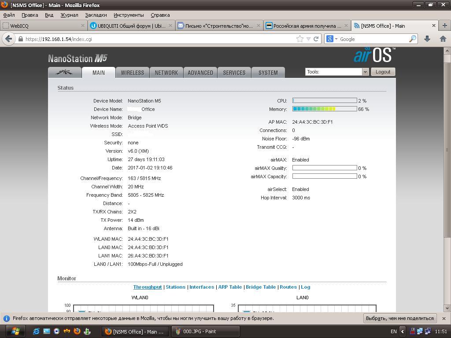
Task: Click the CPU usage bar
Action: tap(325, 101)
